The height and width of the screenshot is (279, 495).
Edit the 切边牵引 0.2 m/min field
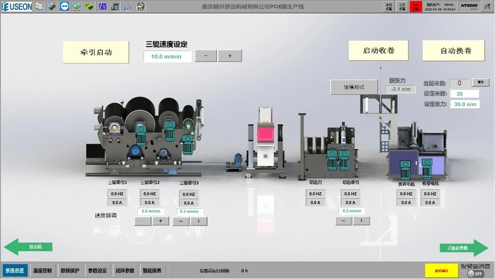(x=351, y=211)
